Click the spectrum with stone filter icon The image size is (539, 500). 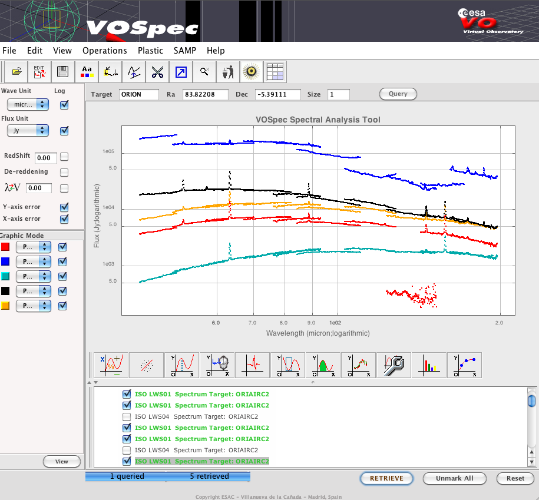(217, 365)
